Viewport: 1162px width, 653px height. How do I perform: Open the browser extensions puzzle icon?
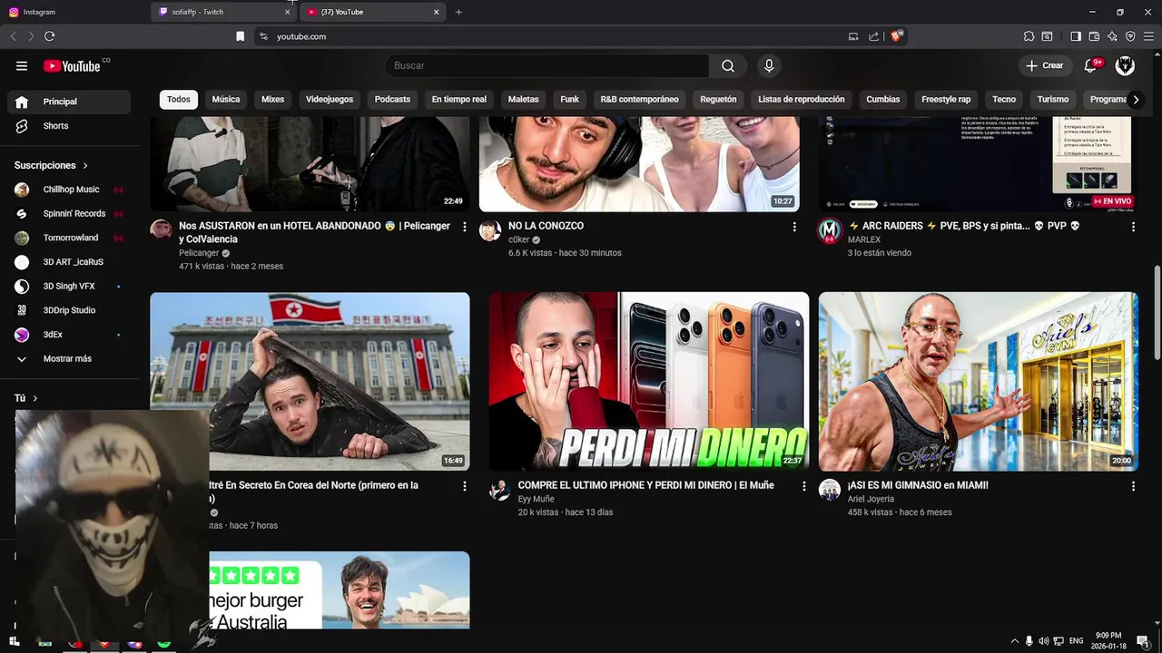1029,36
